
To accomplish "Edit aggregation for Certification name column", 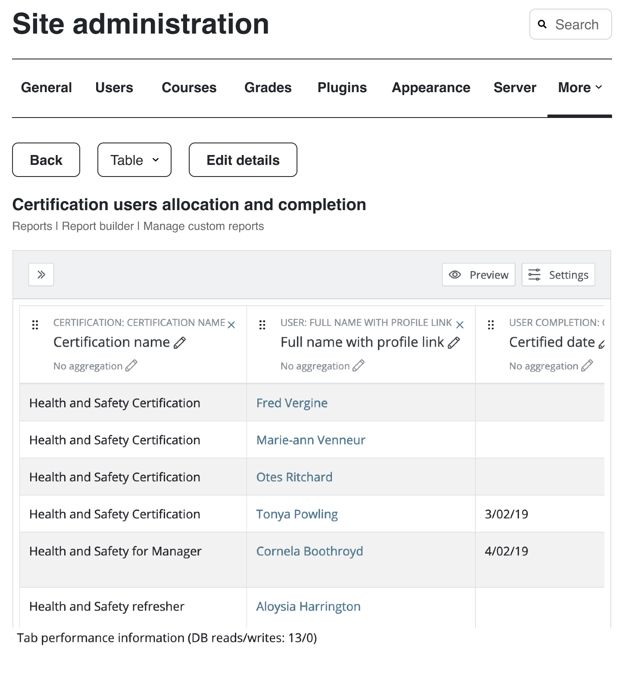I will [131, 366].
